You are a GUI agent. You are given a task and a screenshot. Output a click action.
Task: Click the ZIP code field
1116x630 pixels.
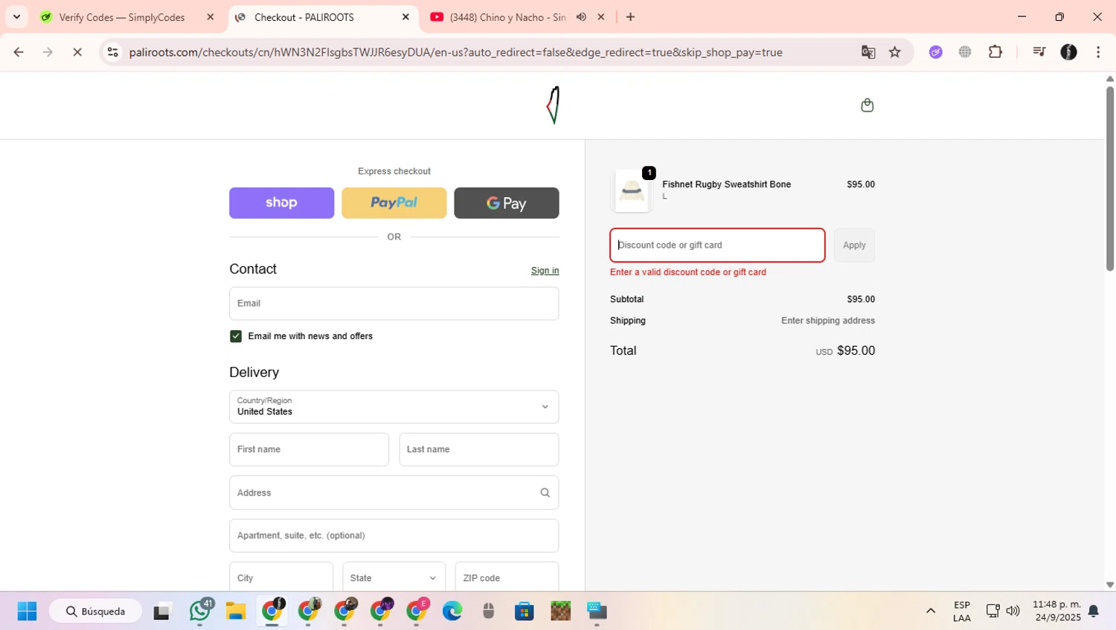point(507,578)
